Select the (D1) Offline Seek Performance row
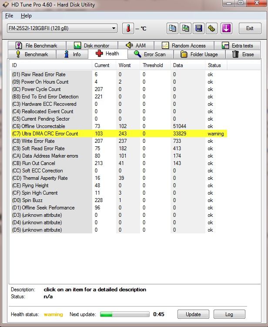268x327 pixels. [x=119, y=208]
